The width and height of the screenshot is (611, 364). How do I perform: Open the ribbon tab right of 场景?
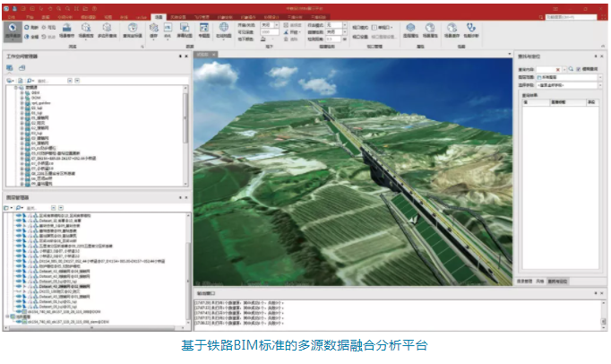[x=177, y=17]
